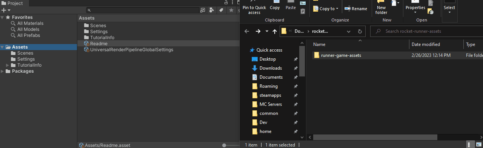Click Assets breadcrumb in Unity browser

[x=86, y=18]
